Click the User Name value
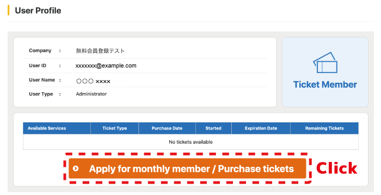 coord(93,81)
